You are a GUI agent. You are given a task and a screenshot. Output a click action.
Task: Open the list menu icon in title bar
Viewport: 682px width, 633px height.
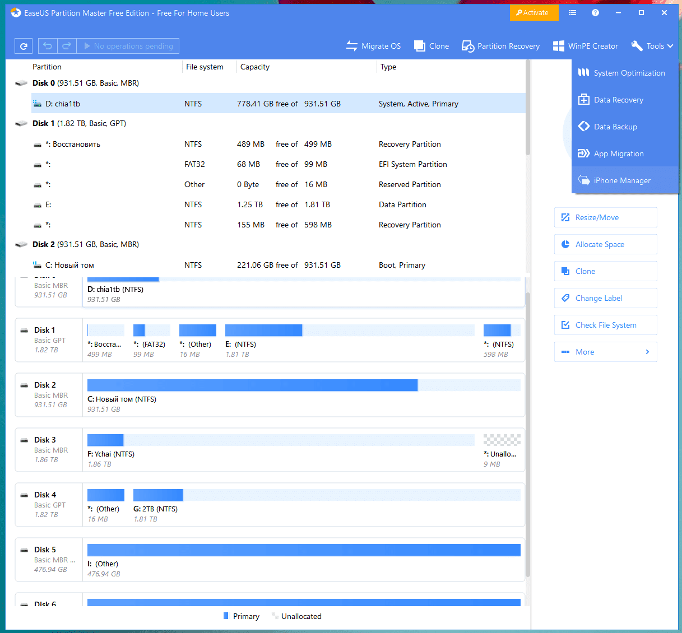pyautogui.click(x=572, y=13)
